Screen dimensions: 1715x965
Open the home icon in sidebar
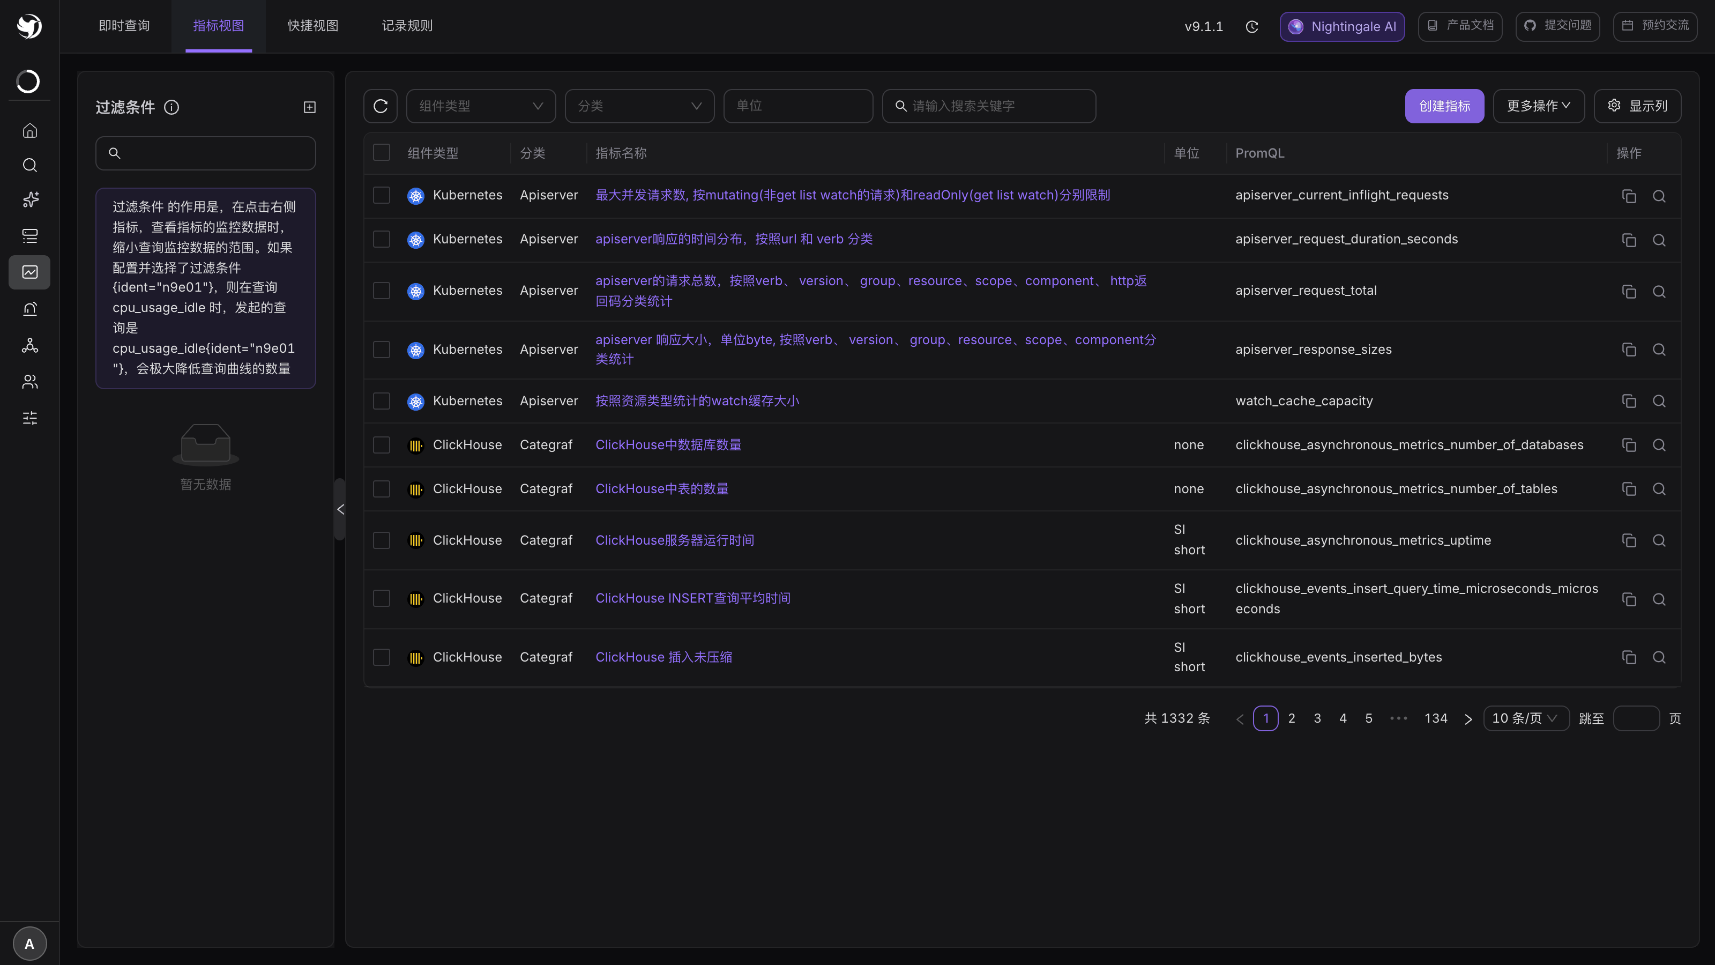(30, 130)
